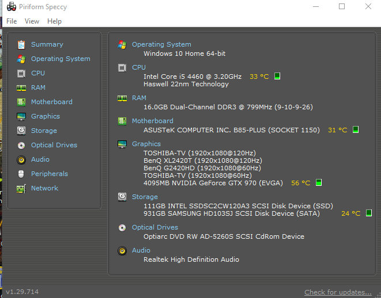This screenshot has height=298, width=381.
Task: Click the Operating System heading link in summary
Action: (161, 44)
